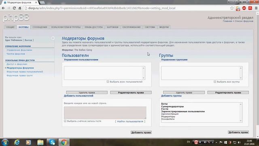Screen dimensions: 259x146
Task: Open the Windows Start button
Action: [x=5, y=142]
